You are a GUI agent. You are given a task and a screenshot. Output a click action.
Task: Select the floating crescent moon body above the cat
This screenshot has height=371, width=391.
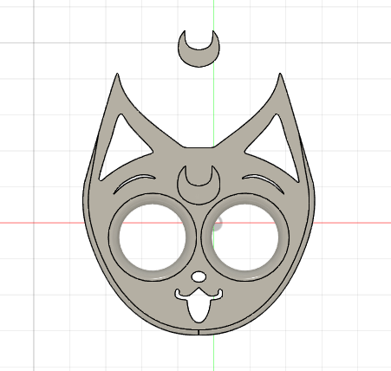point(199,58)
